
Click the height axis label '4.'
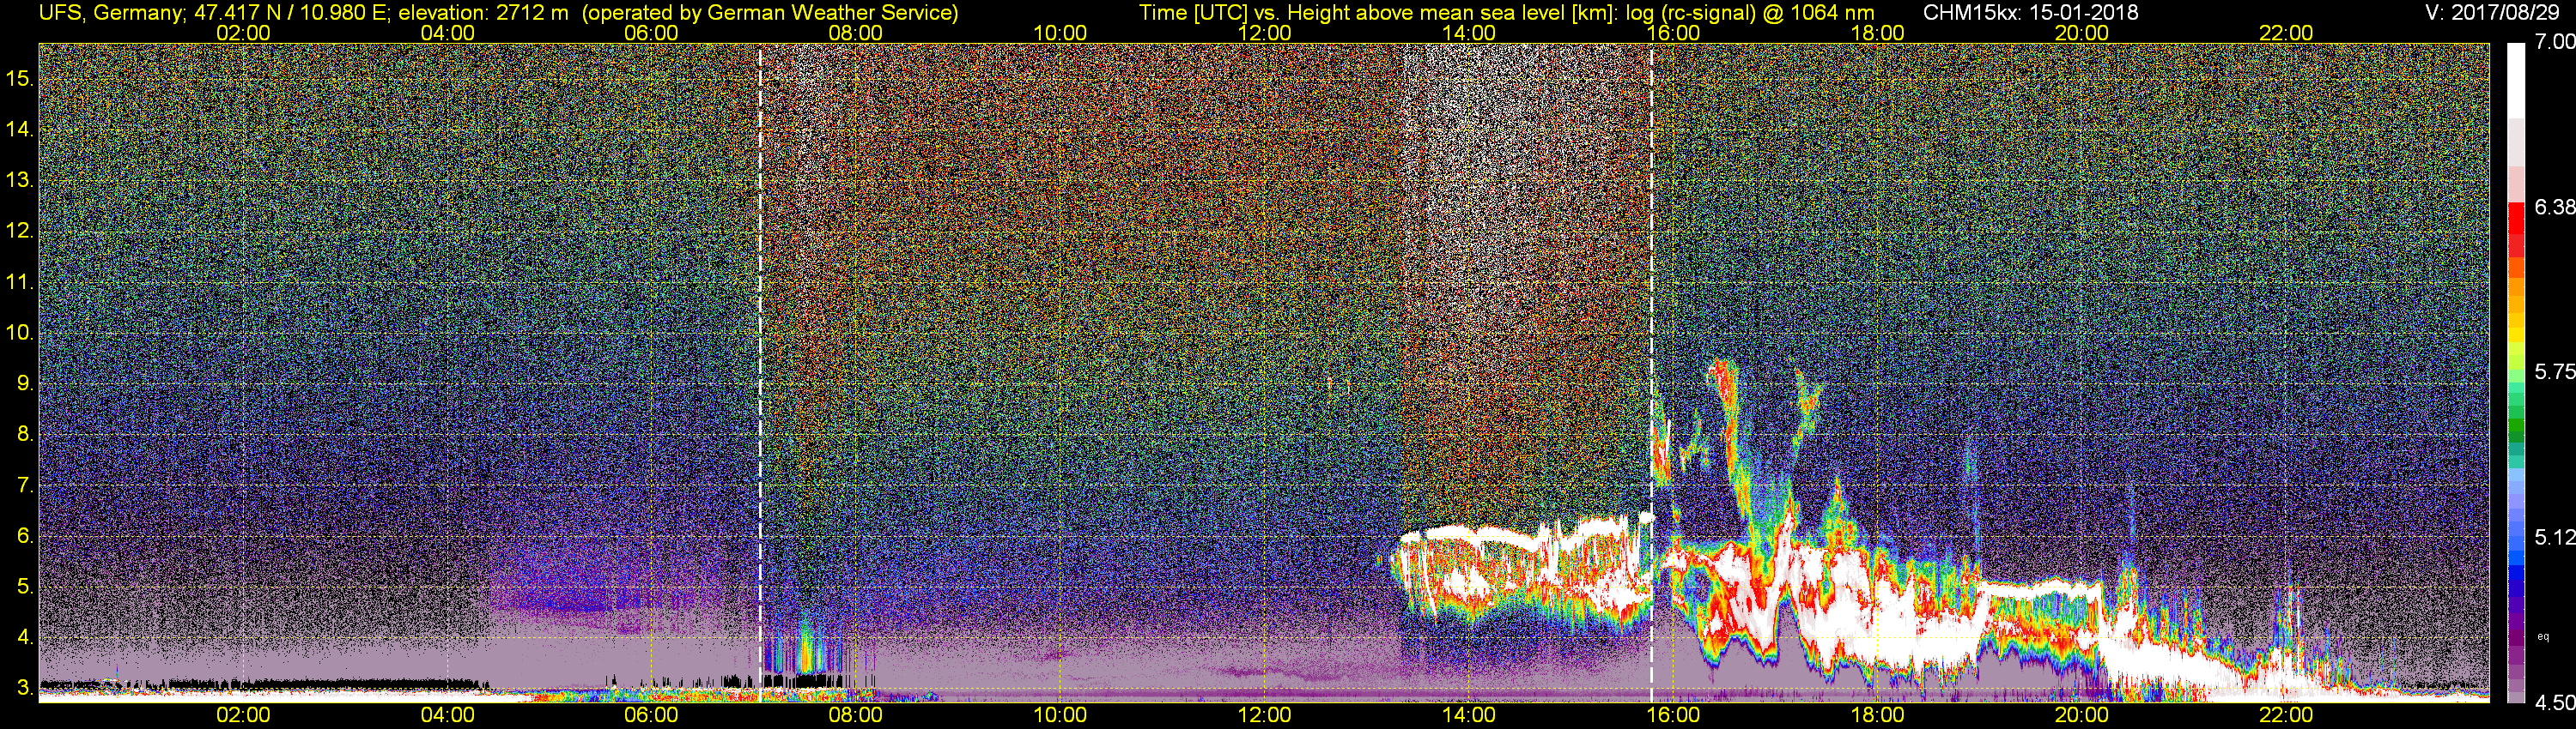[x=25, y=638]
